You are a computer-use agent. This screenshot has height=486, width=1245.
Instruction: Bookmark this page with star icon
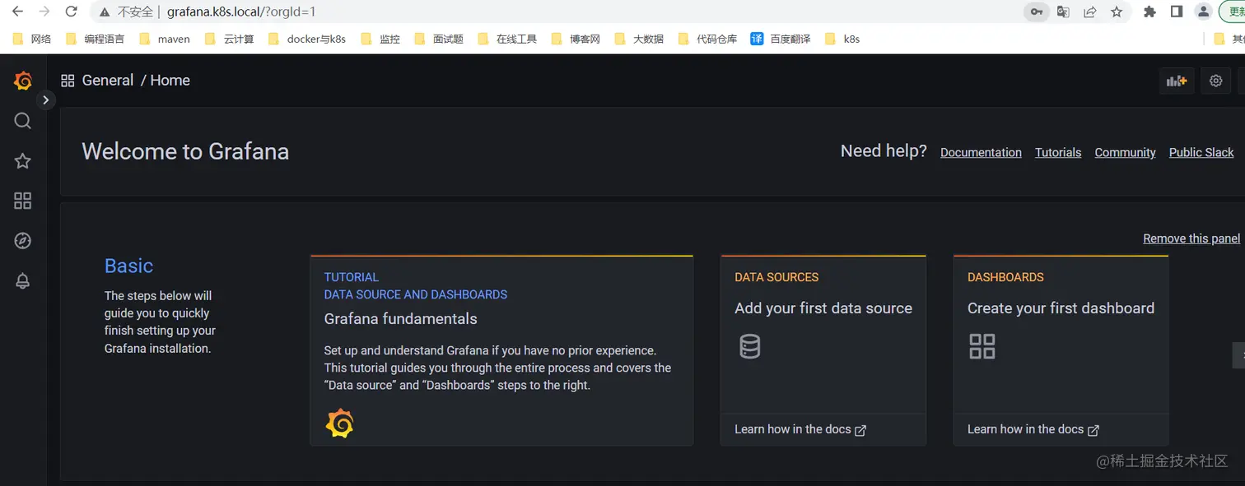(x=1117, y=12)
